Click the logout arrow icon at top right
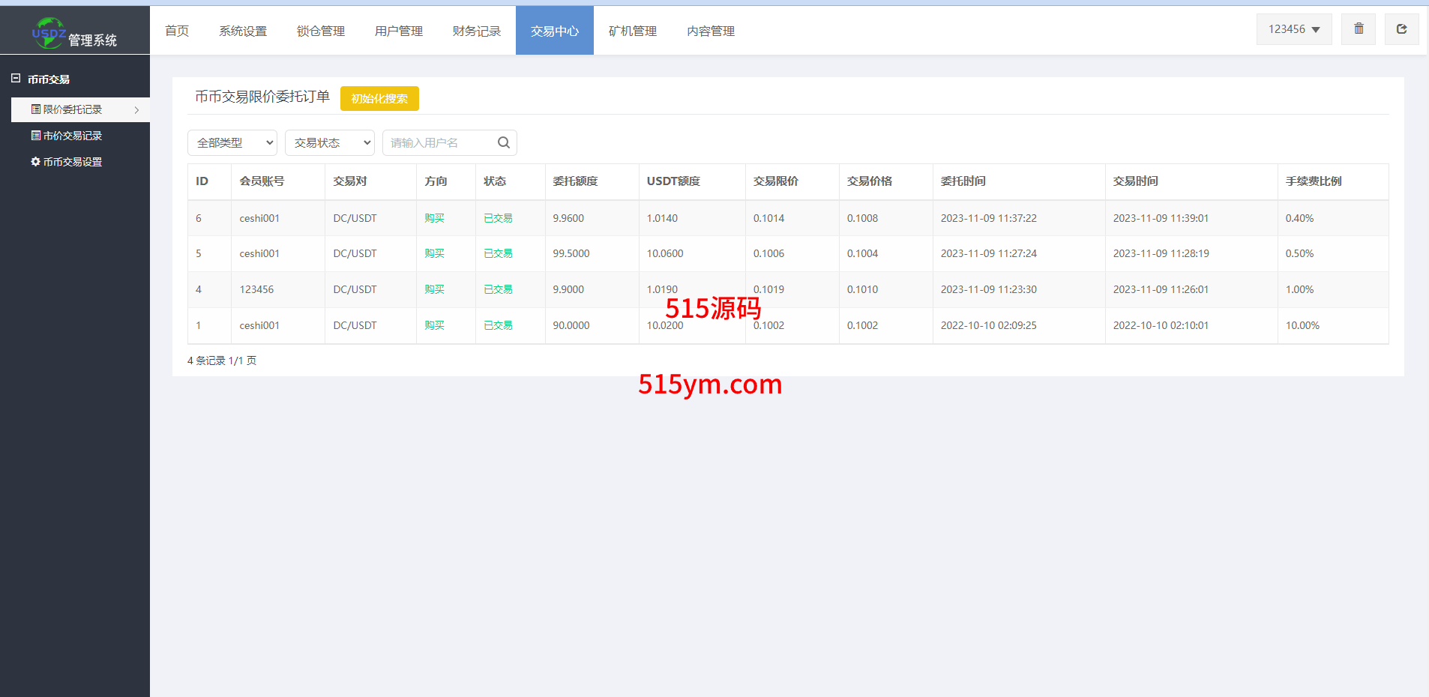The image size is (1429, 697). click(1401, 29)
